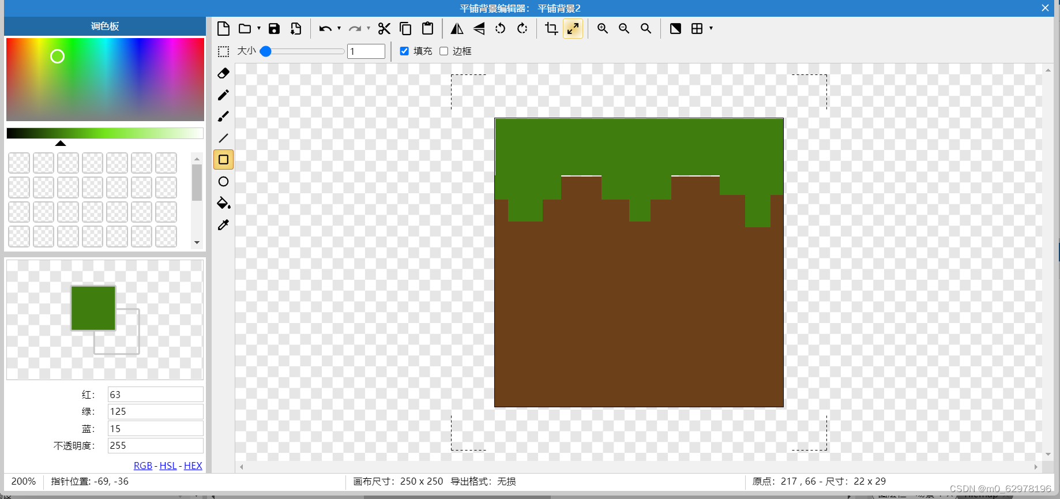Viewport: 1060px width, 499px height.
Task: Open the redo history dropdown
Action: (x=369, y=28)
